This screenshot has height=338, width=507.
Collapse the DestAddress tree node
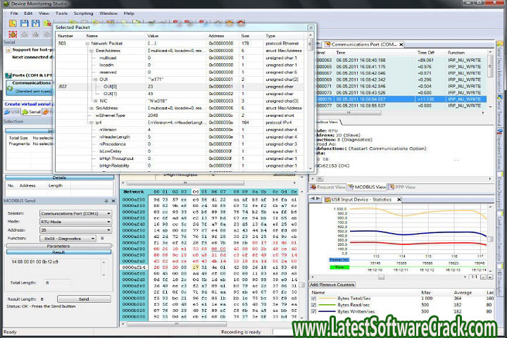click(91, 51)
